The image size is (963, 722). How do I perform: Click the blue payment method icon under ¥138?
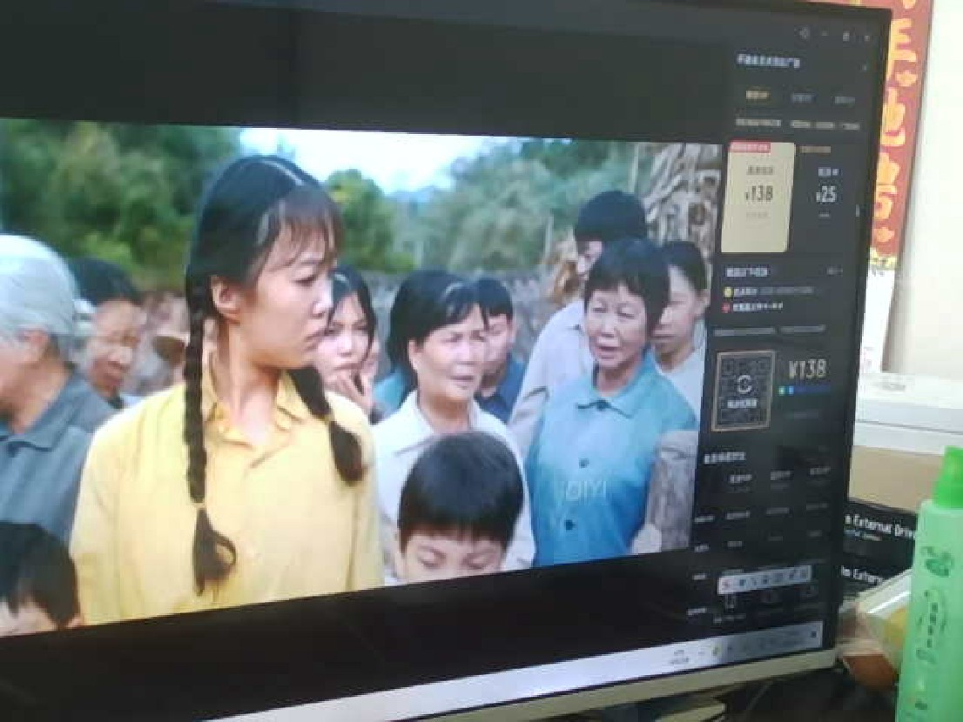tap(792, 391)
